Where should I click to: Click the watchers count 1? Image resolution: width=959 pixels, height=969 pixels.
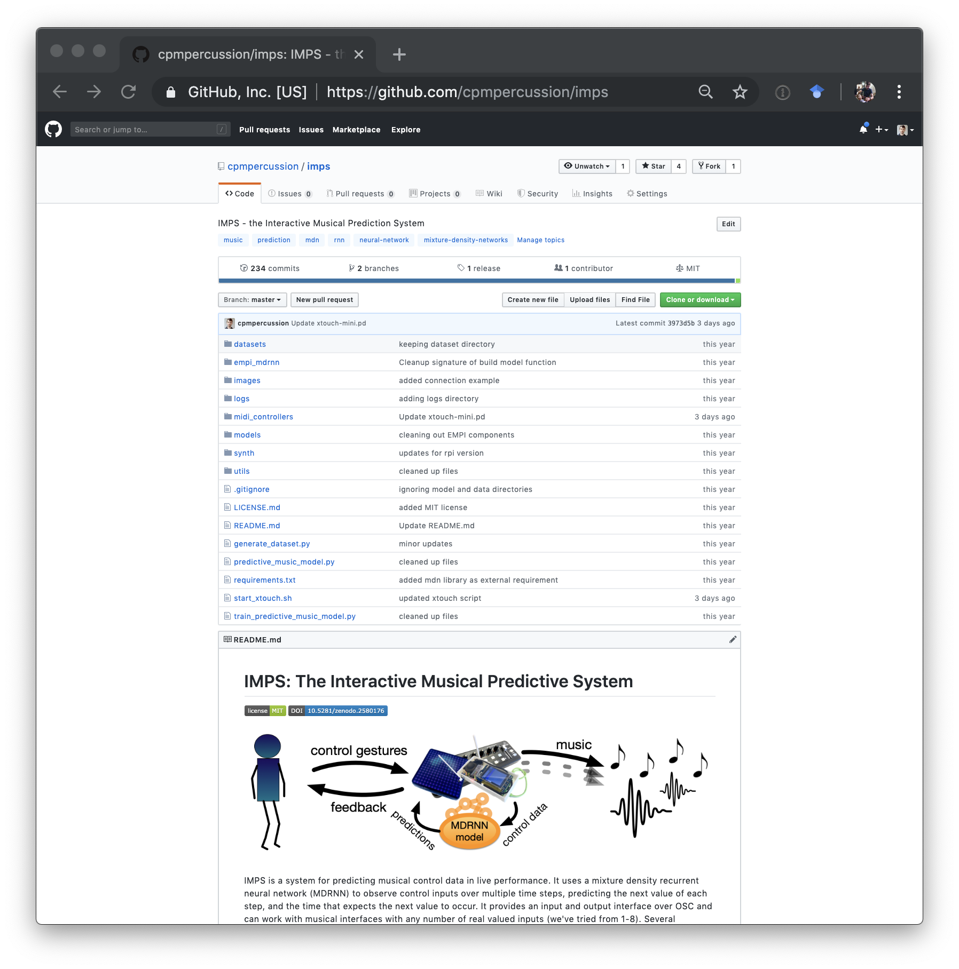pyautogui.click(x=623, y=166)
